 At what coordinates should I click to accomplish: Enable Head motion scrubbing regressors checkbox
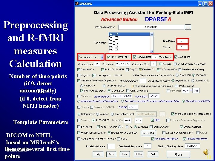[x=132, y=86]
